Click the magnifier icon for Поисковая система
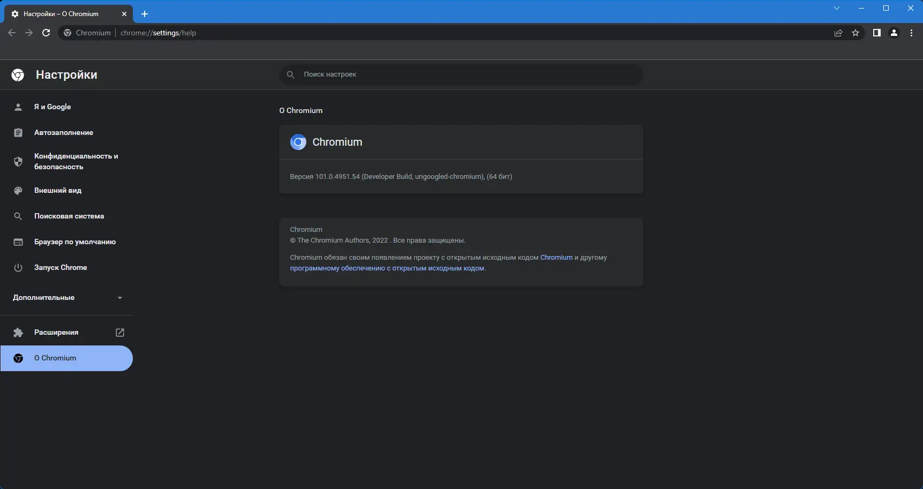Image resolution: width=923 pixels, height=489 pixels. click(18, 216)
